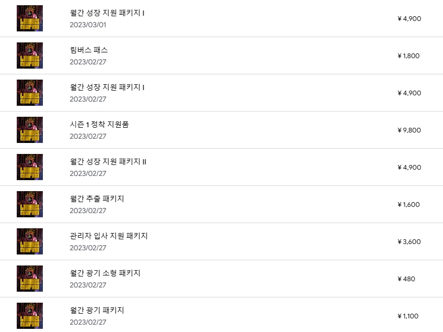Open the 월간 성장 지원 패키지 II entry
This screenshot has height=332, width=443.
(108, 162)
